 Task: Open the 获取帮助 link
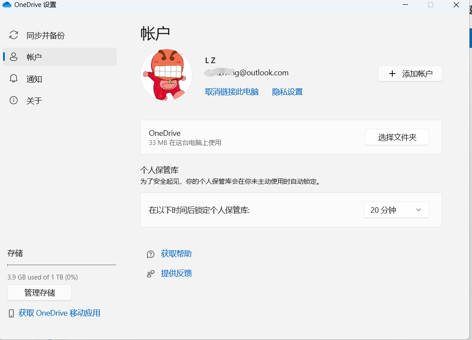(176, 254)
